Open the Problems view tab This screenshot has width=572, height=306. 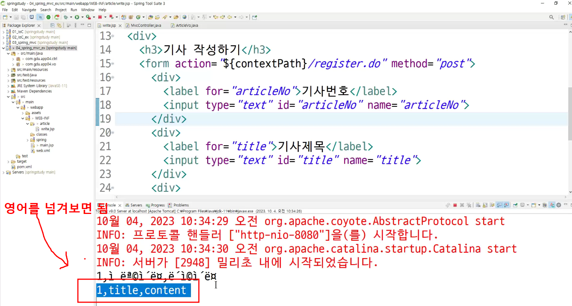(x=178, y=205)
